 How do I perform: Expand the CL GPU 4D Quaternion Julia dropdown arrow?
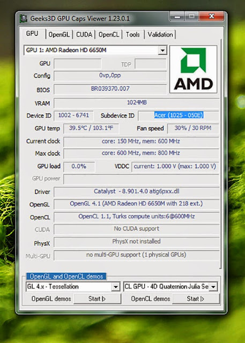(213, 287)
